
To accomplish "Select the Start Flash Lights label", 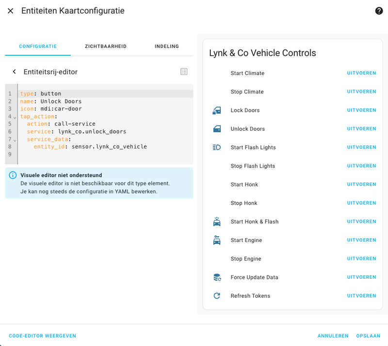I will [x=253, y=148].
